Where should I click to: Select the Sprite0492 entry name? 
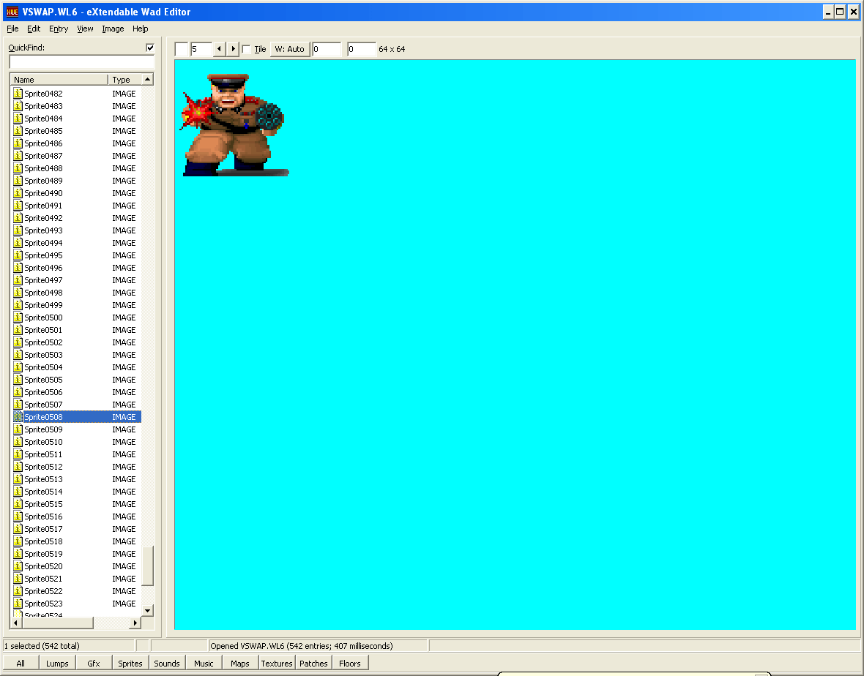[43, 218]
